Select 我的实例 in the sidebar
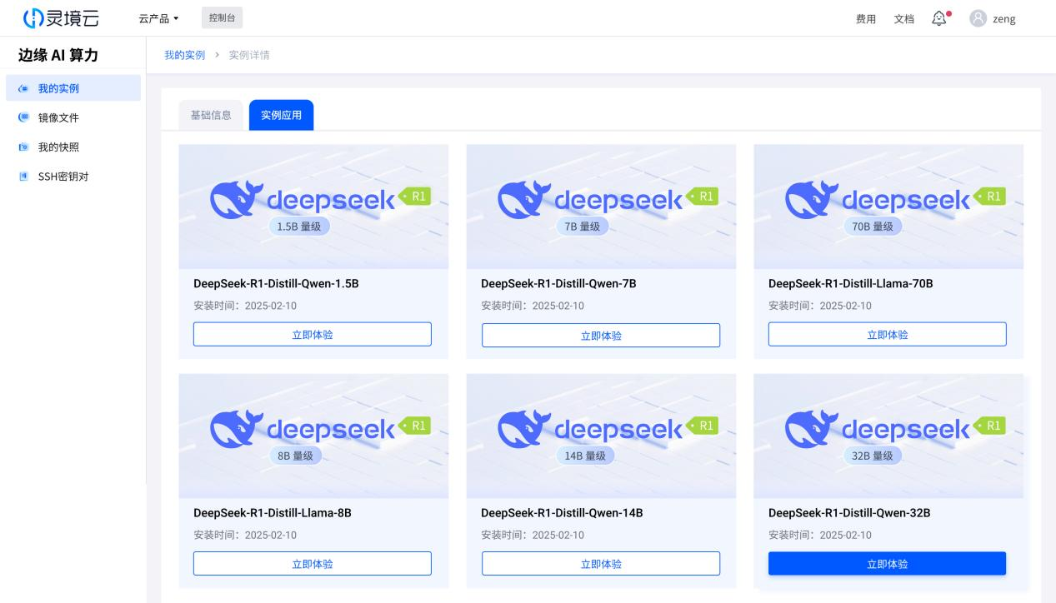This screenshot has height=603, width=1056. (73, 88)
